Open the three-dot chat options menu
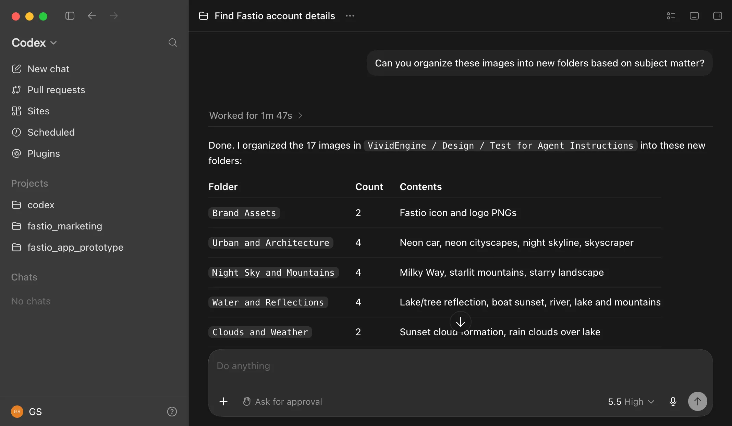732x426 pixels. point(350,16)
